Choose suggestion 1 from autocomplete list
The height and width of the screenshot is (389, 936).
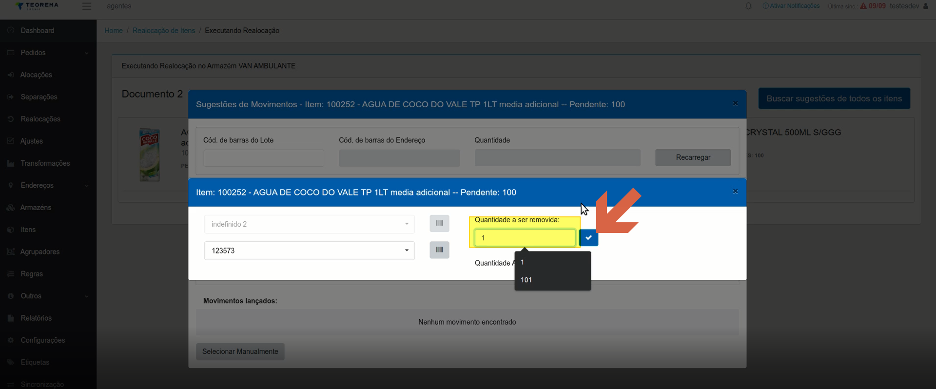(x=552, y=262)
